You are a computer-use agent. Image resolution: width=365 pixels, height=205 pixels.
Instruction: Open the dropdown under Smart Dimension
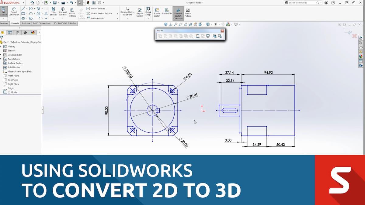tap(14, 19)
